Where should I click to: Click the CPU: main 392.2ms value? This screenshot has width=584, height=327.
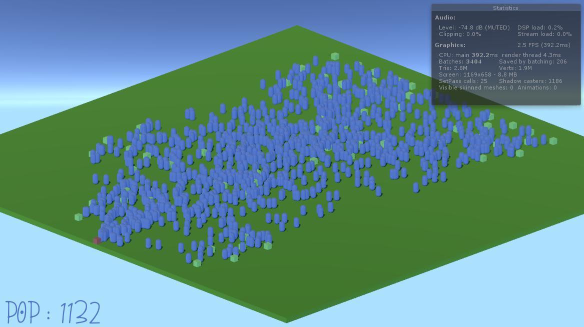(468, 55)
